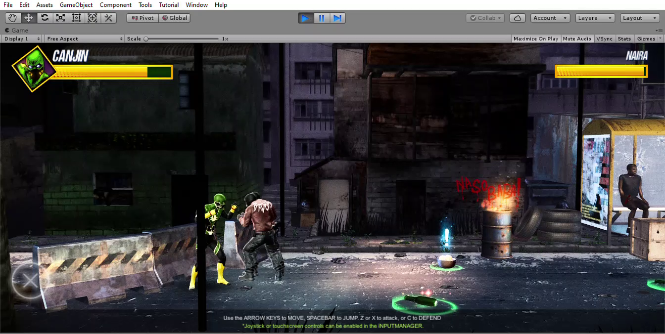Open the Free Aspect dropdown
Image resolution: width=665 pixels, height=334 pixels.
pos(84,39)
